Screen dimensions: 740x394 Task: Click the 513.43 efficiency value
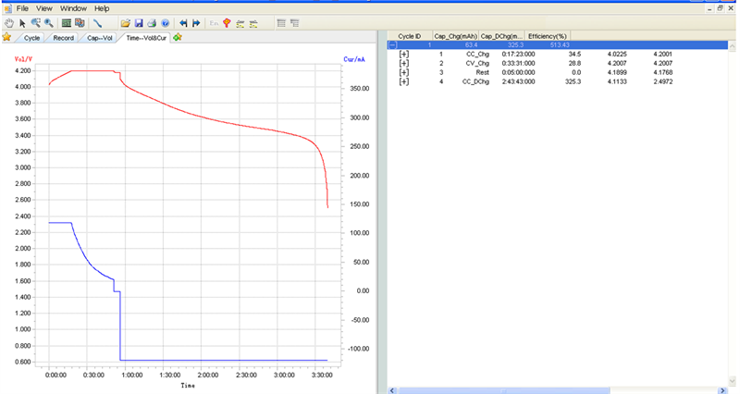[560, 44]
